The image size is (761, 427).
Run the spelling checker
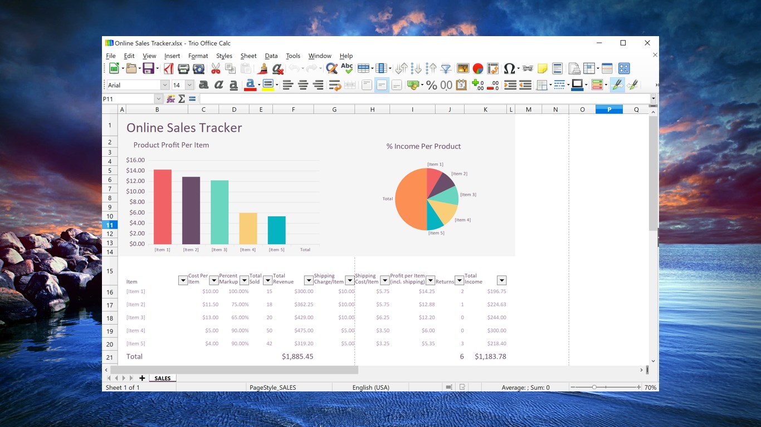[x=347, y=68]
